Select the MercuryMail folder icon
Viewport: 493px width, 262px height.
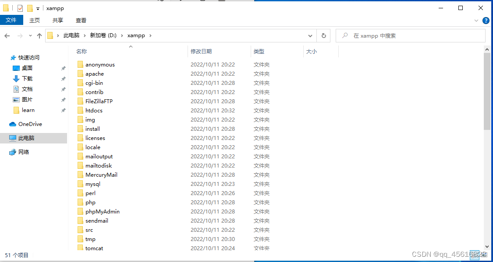(80, 175)
